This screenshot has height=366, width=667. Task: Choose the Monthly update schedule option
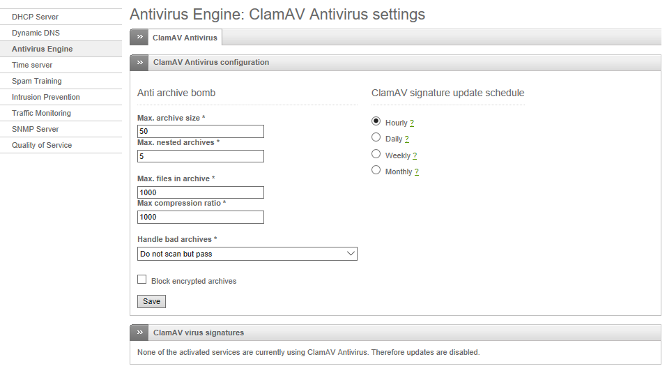[x=376, y=170]
